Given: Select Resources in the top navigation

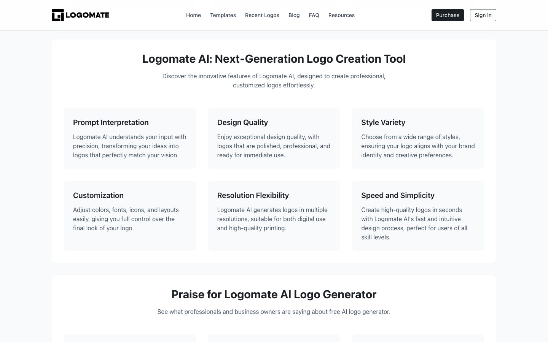Looking at the screenshot, I should (x=341, y=15).
